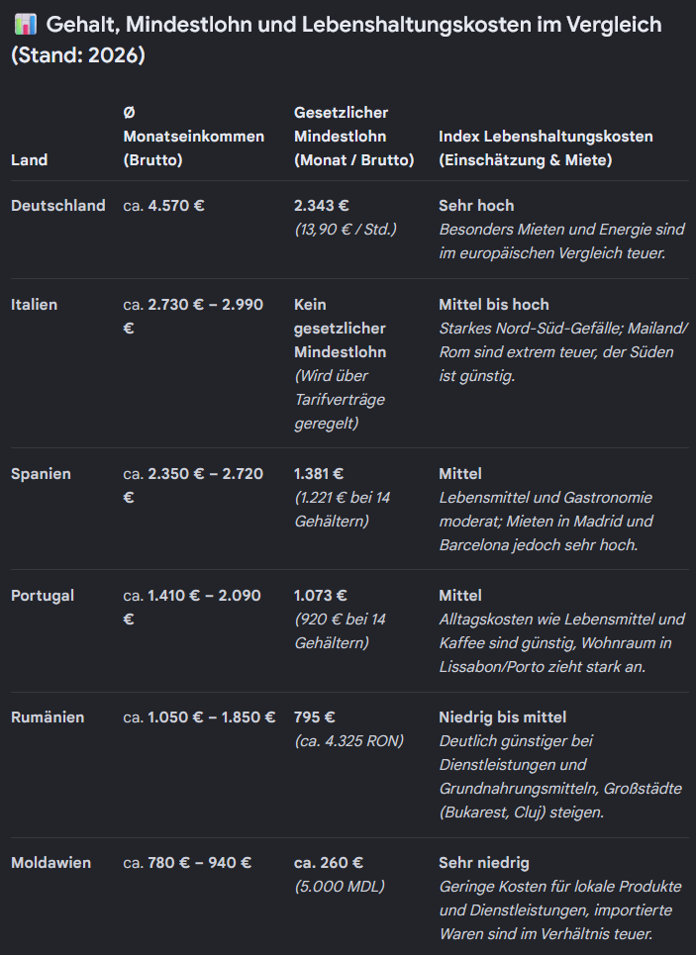
Task: Click the Italien row label
Action: click(34, 305)
